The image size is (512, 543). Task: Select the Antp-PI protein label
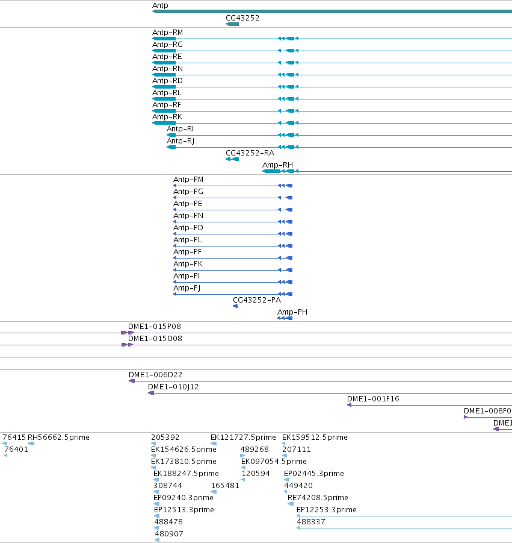[187, 276]
